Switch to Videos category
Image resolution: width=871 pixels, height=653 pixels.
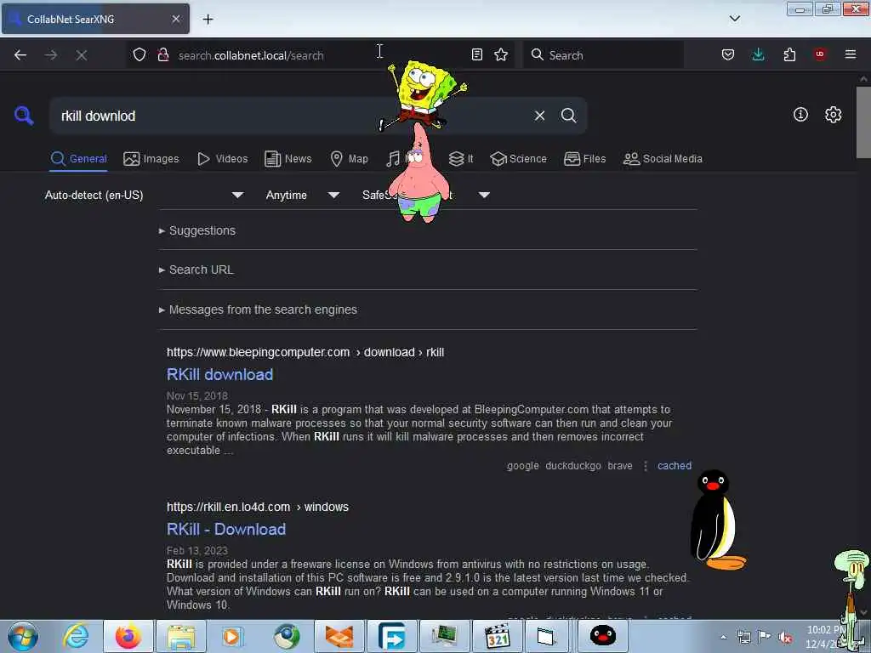pos(223,159)
